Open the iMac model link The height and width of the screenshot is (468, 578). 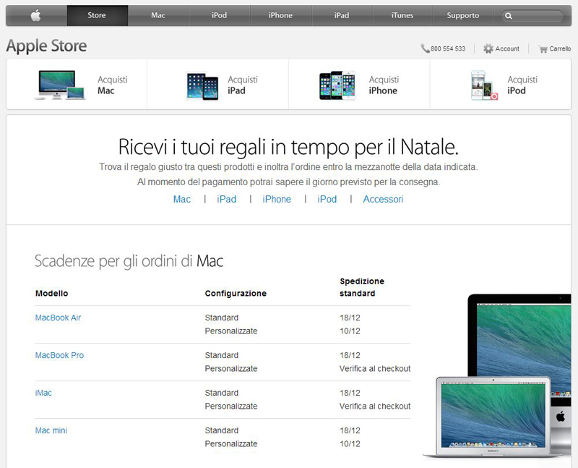[x=43, y=393]
